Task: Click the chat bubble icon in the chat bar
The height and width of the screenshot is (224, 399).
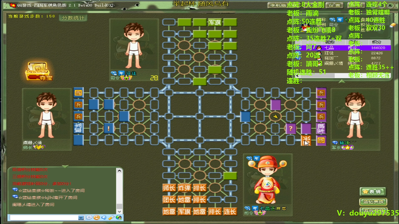Action: click(x=89, y=218)
